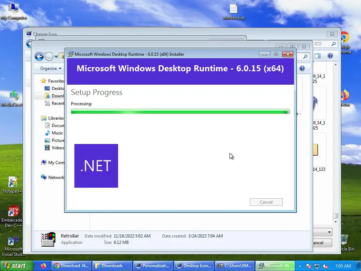Go back in the Downloads explorer window
361x271 pixels.
click(x=39, y=56)
